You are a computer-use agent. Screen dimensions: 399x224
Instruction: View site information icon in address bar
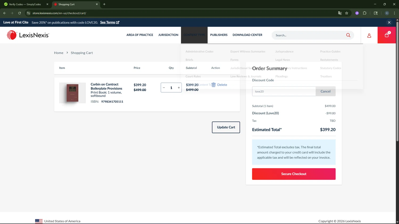(28, 13)
